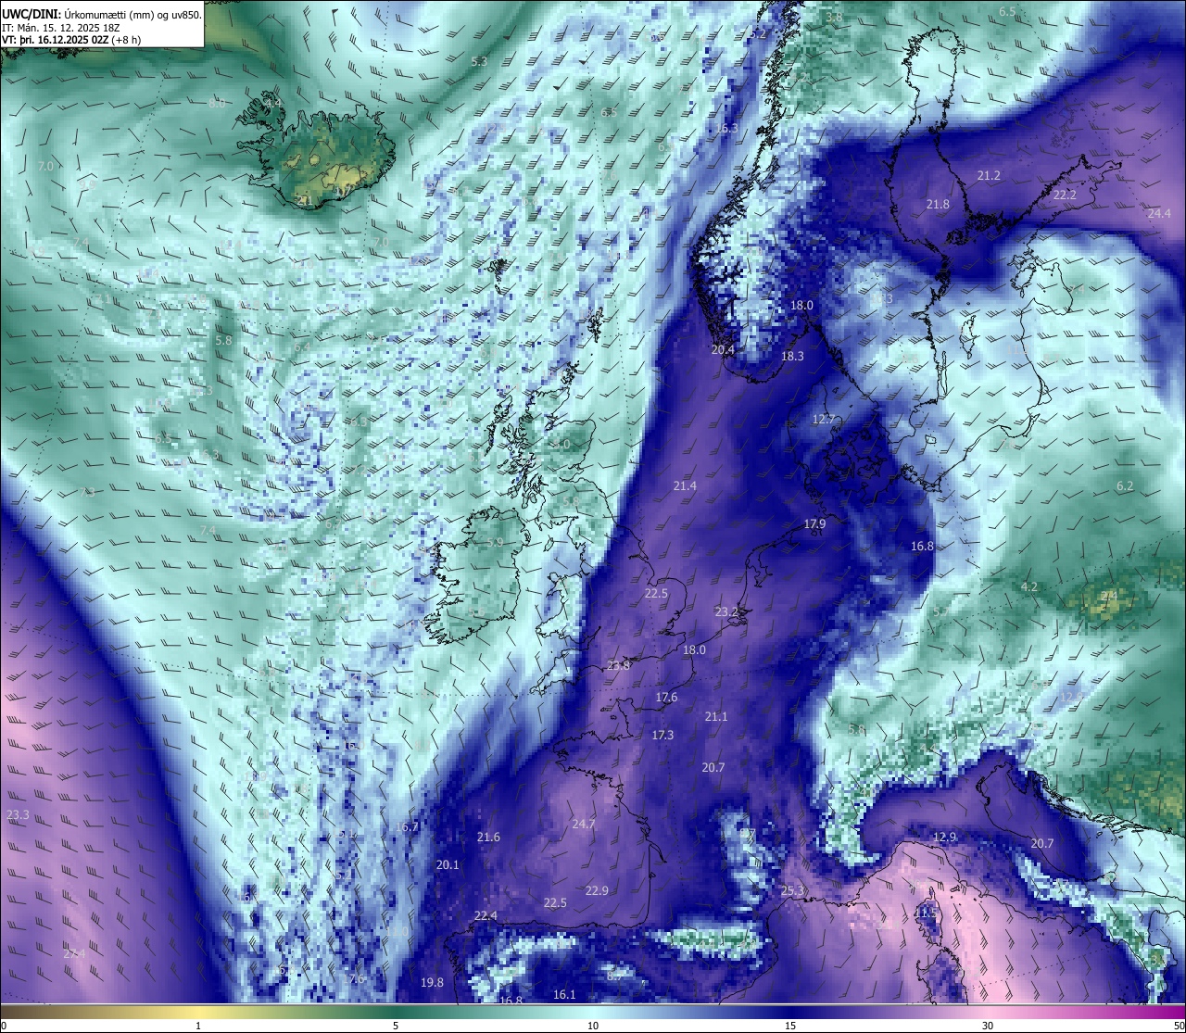Click the 17.9 value label
This screenshot has height=1033, width=1186.
(814, 524)
